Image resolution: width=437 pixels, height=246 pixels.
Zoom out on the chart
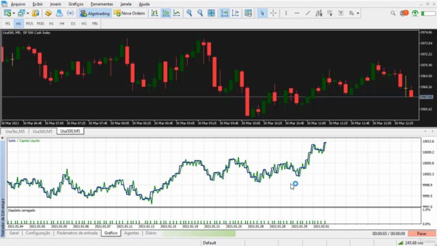click(200, 13)
